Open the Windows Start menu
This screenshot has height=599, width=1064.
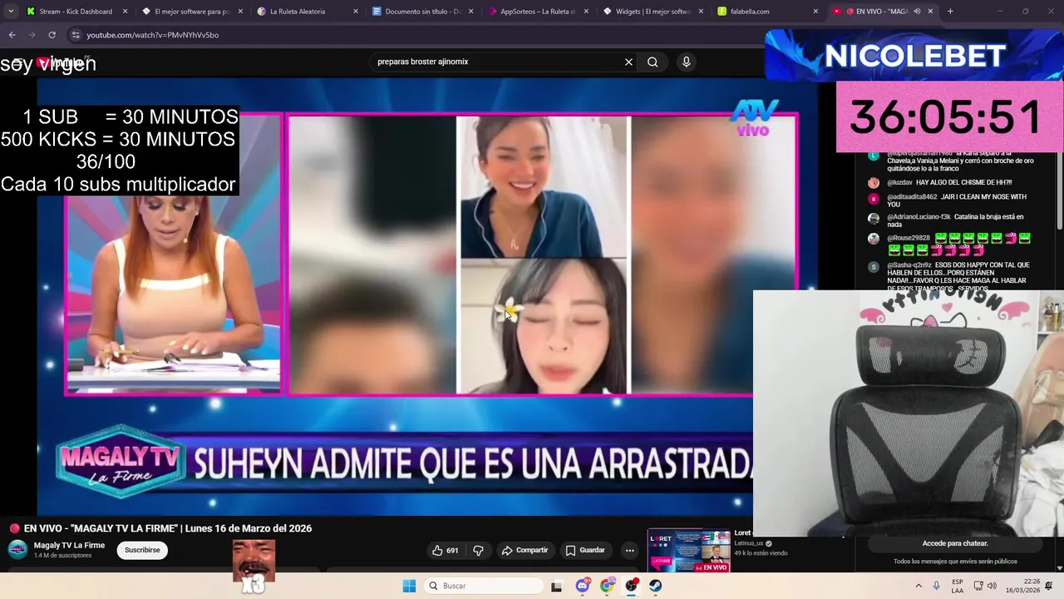[409, 586]
